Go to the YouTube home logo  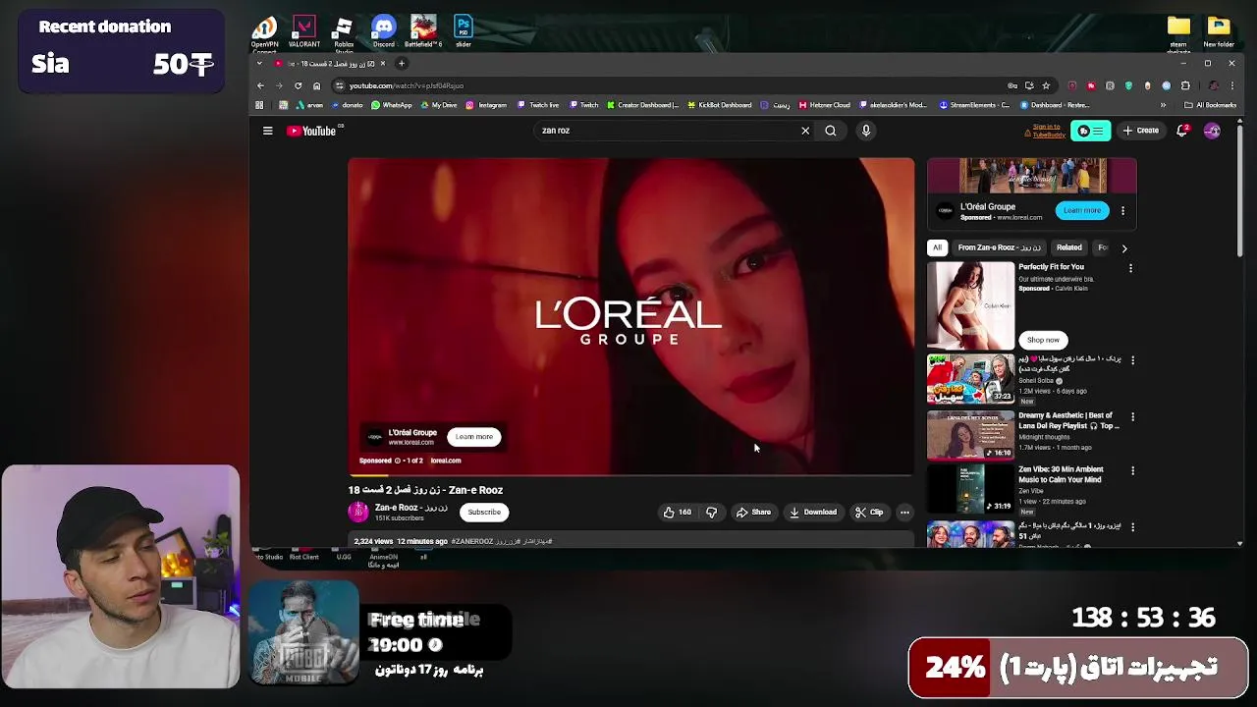point(311,131)
